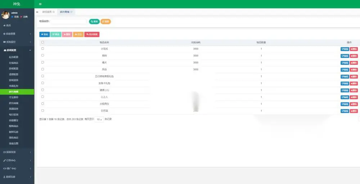Click the eye icon beside 推广中心
Viewport: 360px width, 184px height.
pyautogui.click(x=5, y=169)
